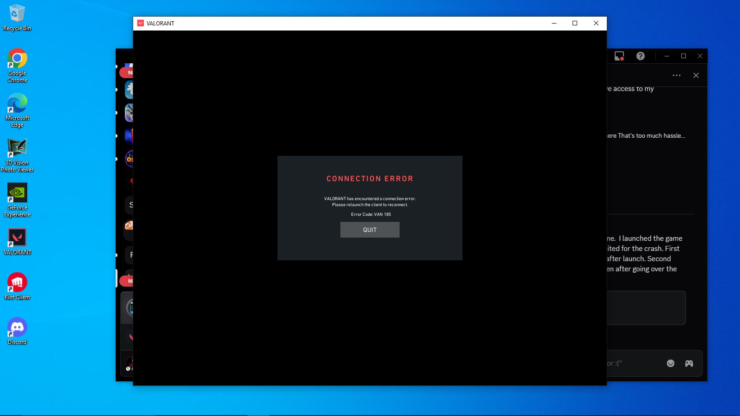Click the "Error Code: VAN 185" text
This screenshot has height=416, width=740.
coord(371,214)
